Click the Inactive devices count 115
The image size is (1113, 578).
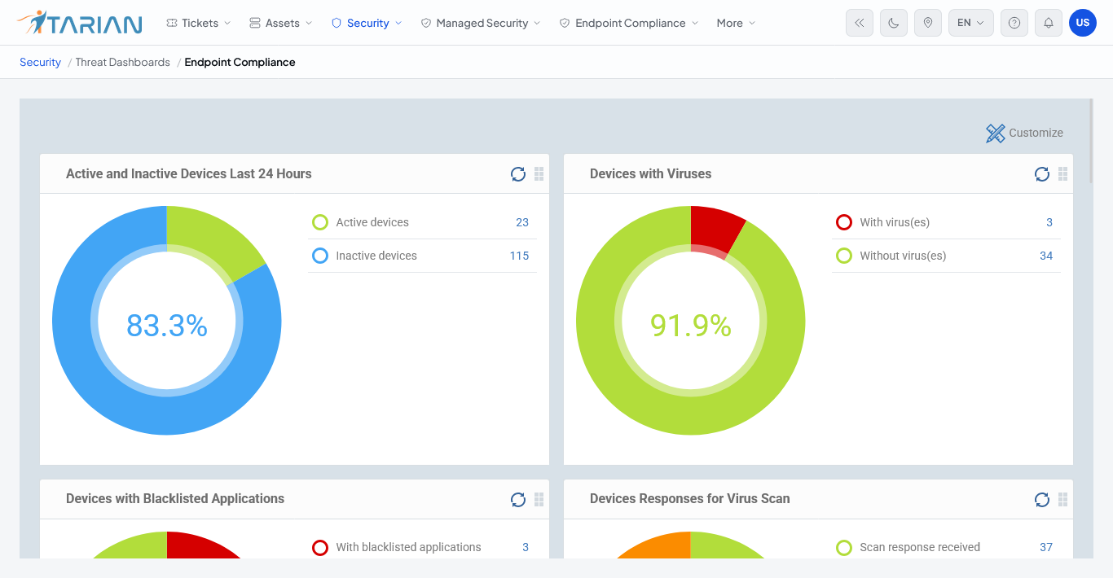coord(519,256)
